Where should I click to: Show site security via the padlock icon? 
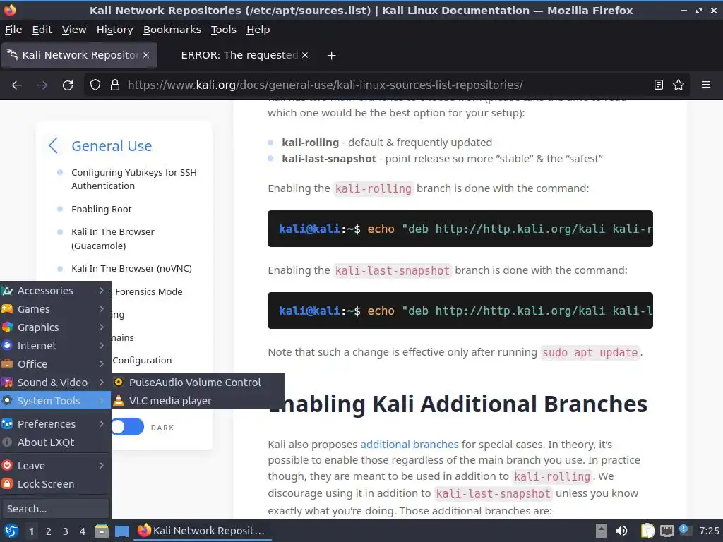(x=115, y=85)
